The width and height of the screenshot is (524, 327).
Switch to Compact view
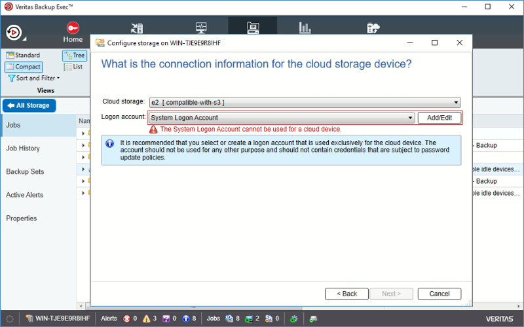[24, 67]
